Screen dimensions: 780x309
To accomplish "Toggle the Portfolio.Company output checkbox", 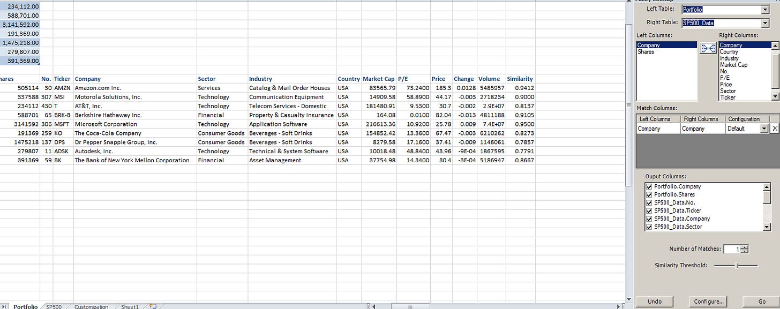I will pos(649,186).
